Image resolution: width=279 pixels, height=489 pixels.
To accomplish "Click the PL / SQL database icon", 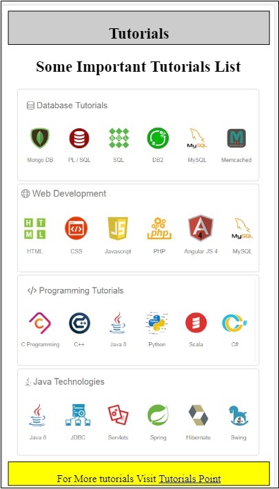I will (79, 138).
